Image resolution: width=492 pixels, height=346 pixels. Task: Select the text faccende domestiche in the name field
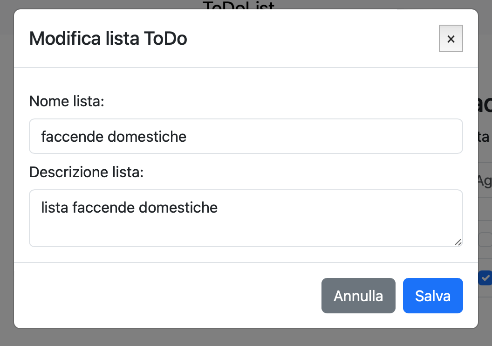point(113,136)
